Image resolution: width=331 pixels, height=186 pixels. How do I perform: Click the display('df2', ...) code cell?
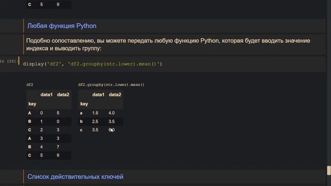(173, 64)
